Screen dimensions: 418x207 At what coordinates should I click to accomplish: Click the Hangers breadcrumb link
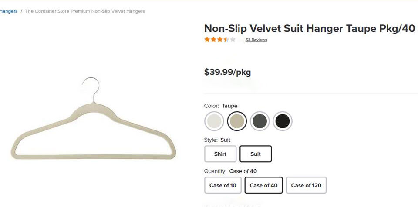(9, 11)
